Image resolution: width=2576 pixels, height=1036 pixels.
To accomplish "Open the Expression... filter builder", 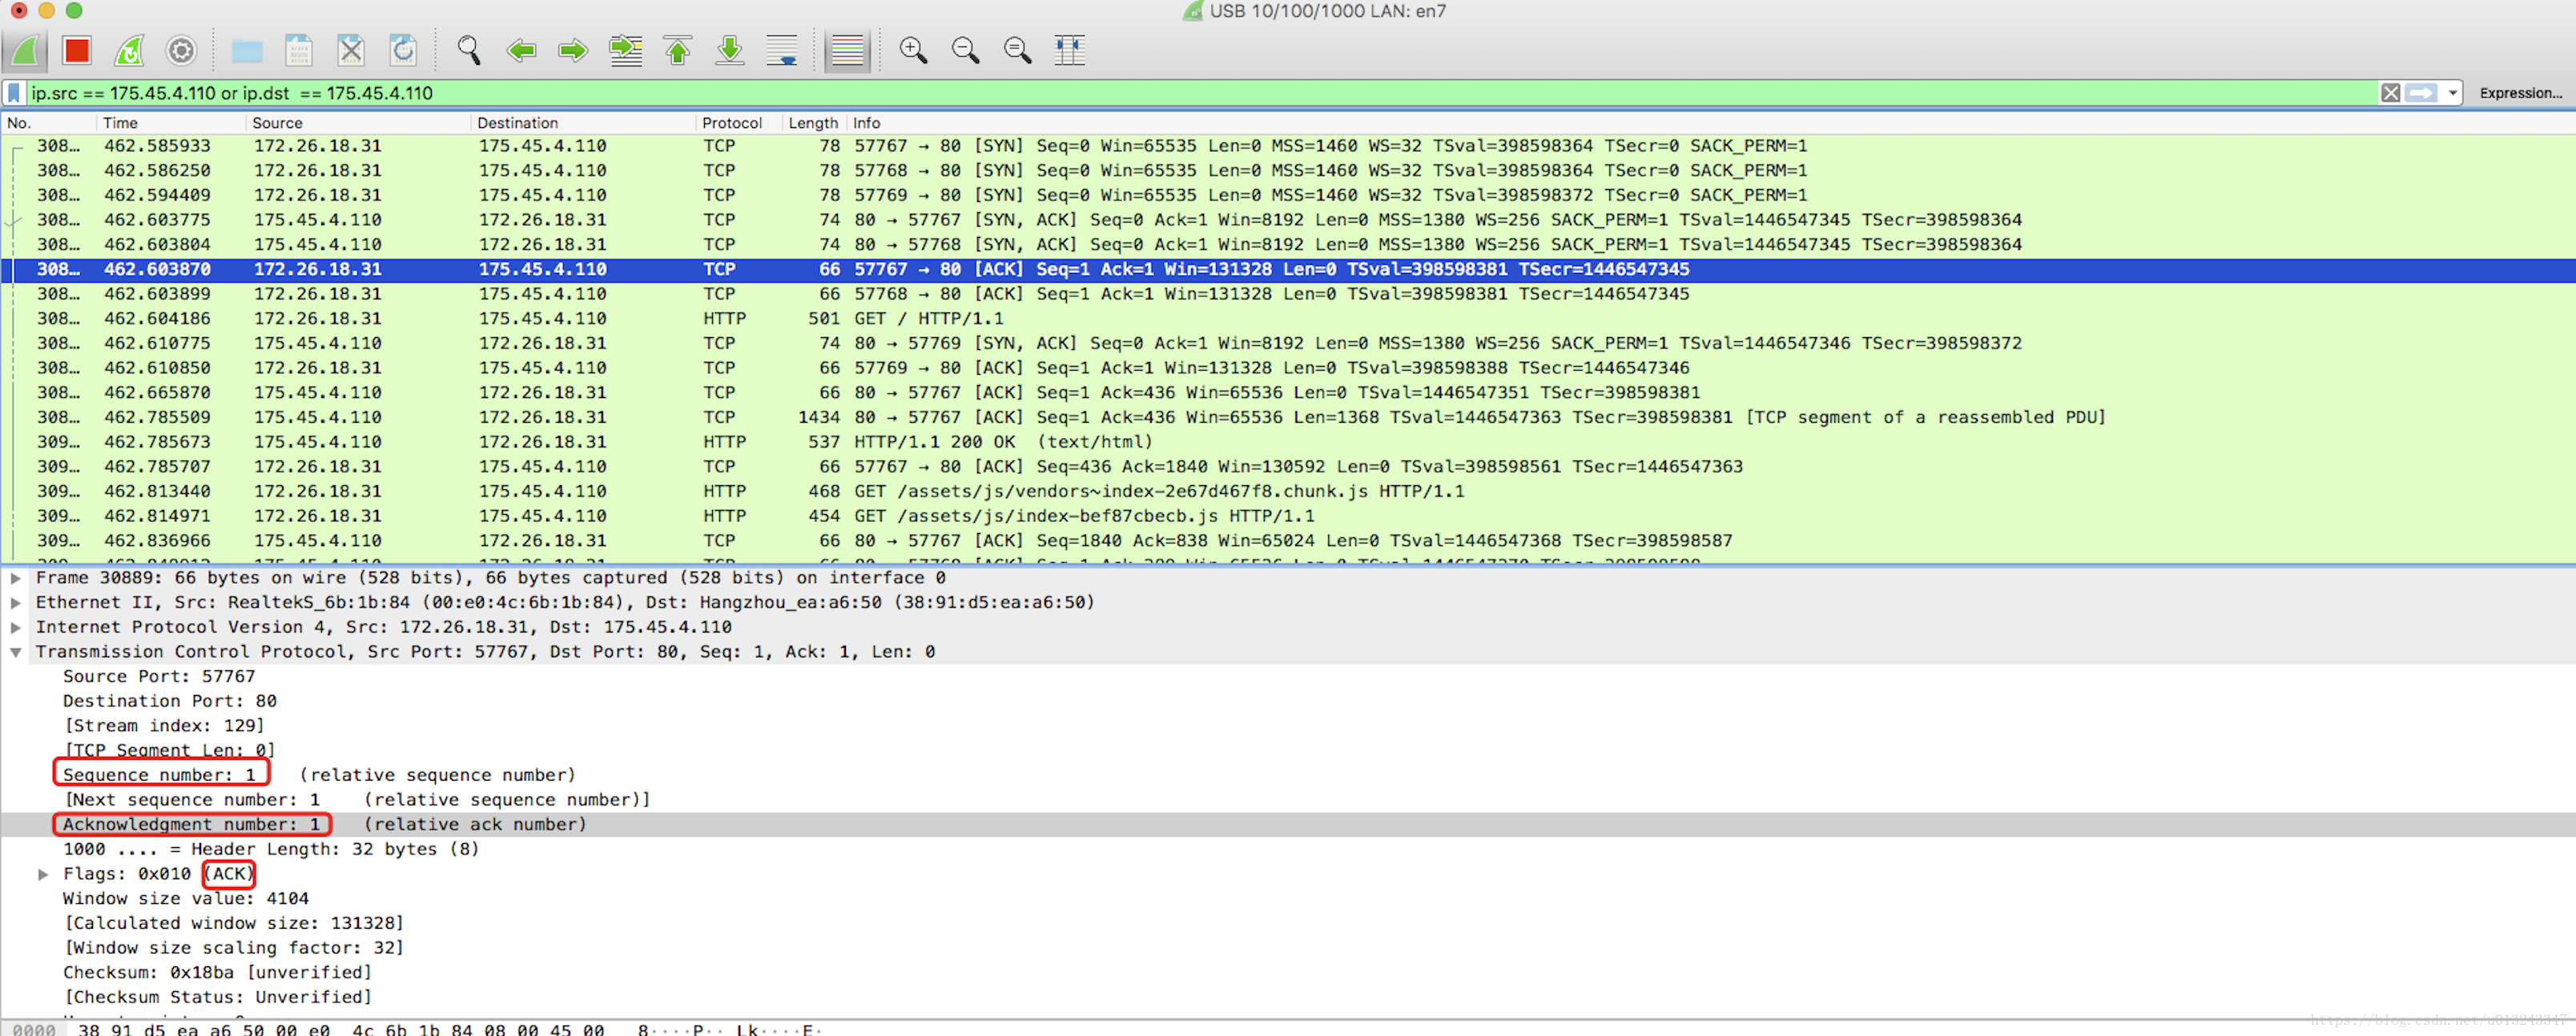I will coord(2520,93).
